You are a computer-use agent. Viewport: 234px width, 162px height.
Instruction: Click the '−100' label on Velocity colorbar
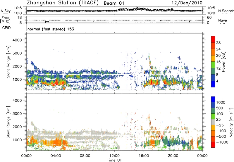221,131
